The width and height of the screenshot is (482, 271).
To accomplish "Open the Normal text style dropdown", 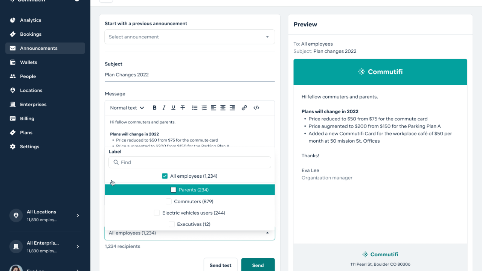I will 127,108.
